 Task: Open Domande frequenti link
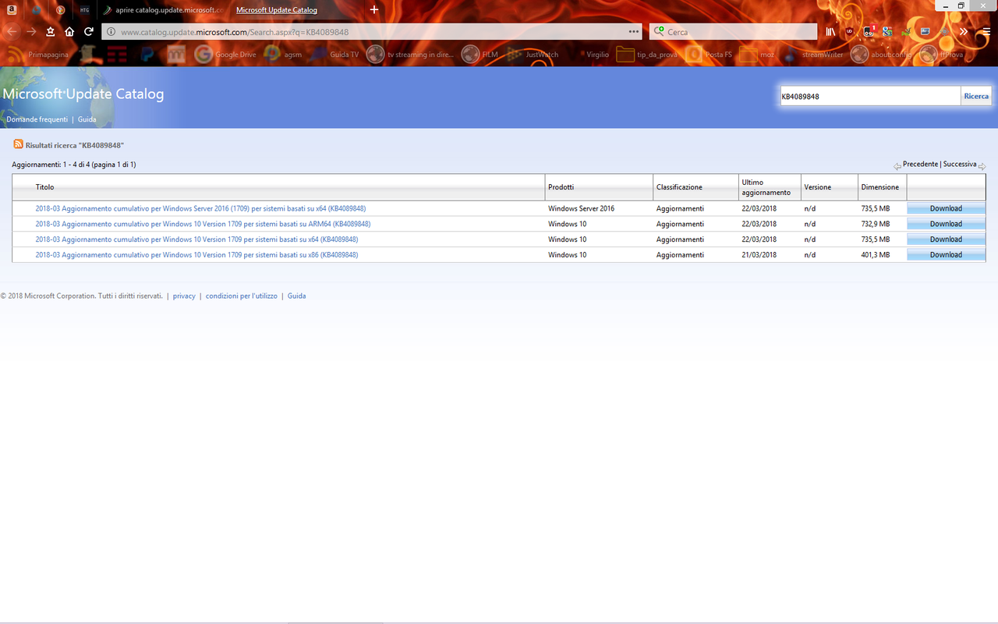(x=37, y=119)
